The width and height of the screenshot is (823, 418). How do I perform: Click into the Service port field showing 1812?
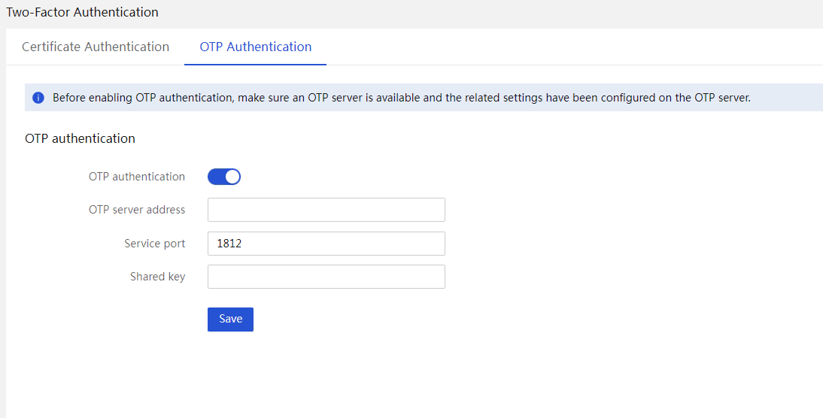pos(326,244)
